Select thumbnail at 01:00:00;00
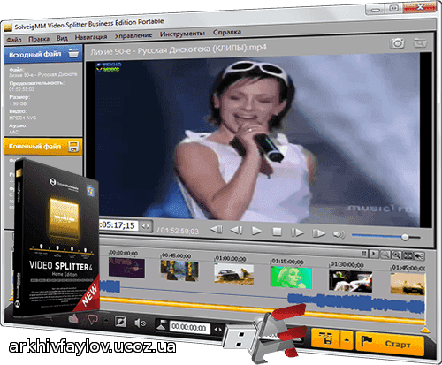 click(x=233, y=274)
